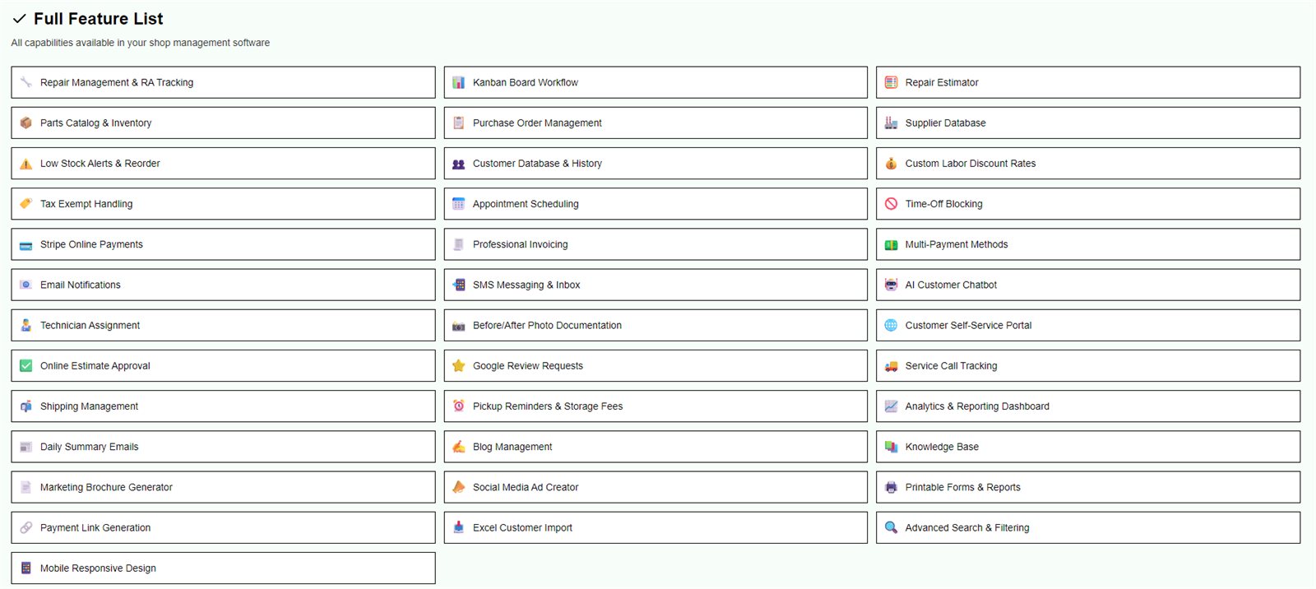
Task: Click the money bag icon for Labor Discount
Action: point(891,164)
